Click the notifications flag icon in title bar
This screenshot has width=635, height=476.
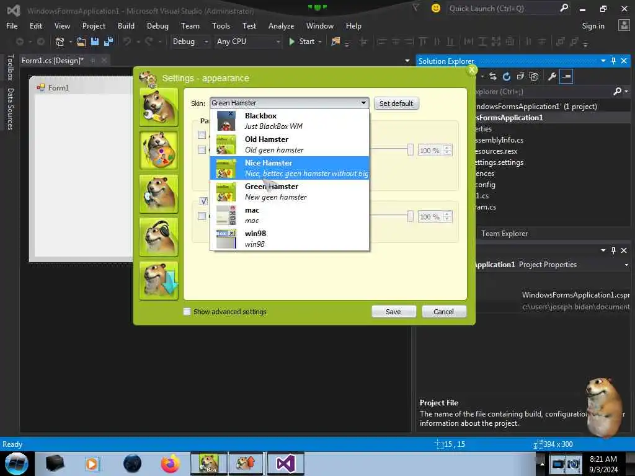[415, 8]
